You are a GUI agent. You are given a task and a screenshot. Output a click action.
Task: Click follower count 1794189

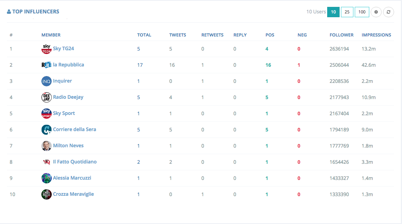[339, 130]
